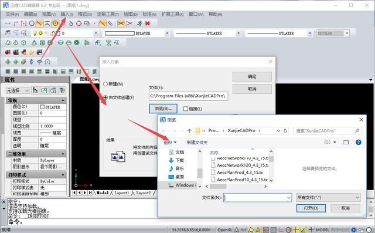Toggle MODEL mode in status bar
Image resolution: width=375 pixels, height=233 pixels.
coord(322,230)
